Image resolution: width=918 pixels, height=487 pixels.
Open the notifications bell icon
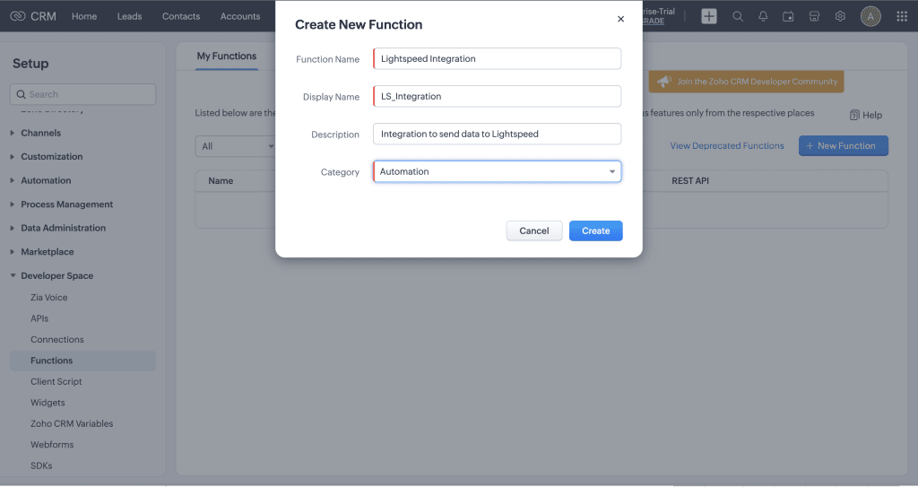763,16
